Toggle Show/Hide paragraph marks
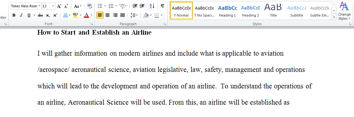This screenshot has width=354, height=117. 163,6
